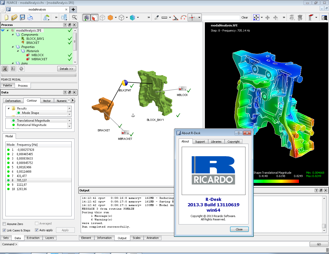Image resolution: width=329 pixels, height=254 pixels.
Task: Click the Print toolbar icon
Action: [30, 17]
